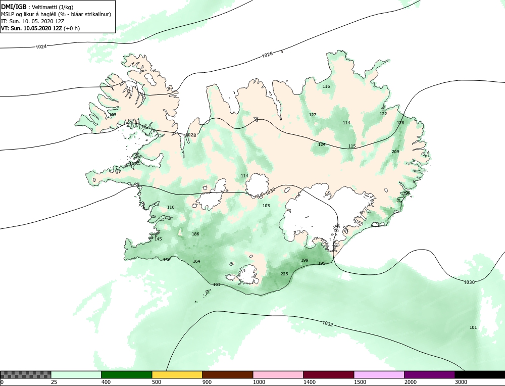Click the 164 value on the map

click(x=196, y=261)
